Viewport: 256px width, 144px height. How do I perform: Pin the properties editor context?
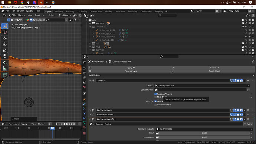click(x=253, y=62)
